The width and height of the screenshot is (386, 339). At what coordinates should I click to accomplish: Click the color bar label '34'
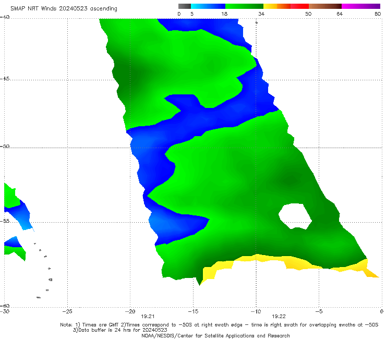click(261, 14)
